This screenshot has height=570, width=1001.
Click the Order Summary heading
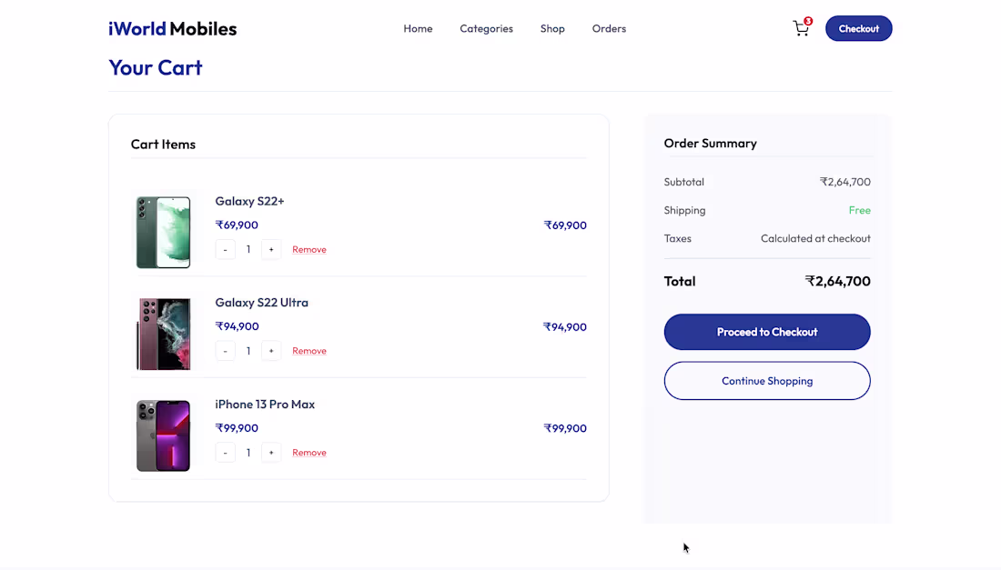tap(710, 144)
